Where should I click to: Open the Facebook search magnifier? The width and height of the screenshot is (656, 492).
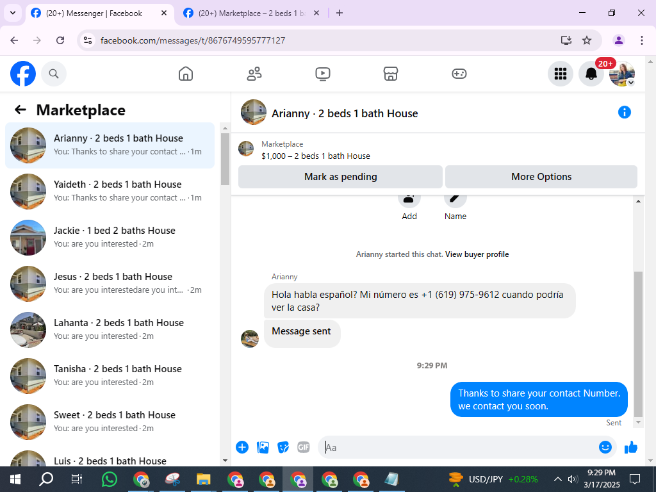[54, 74]
